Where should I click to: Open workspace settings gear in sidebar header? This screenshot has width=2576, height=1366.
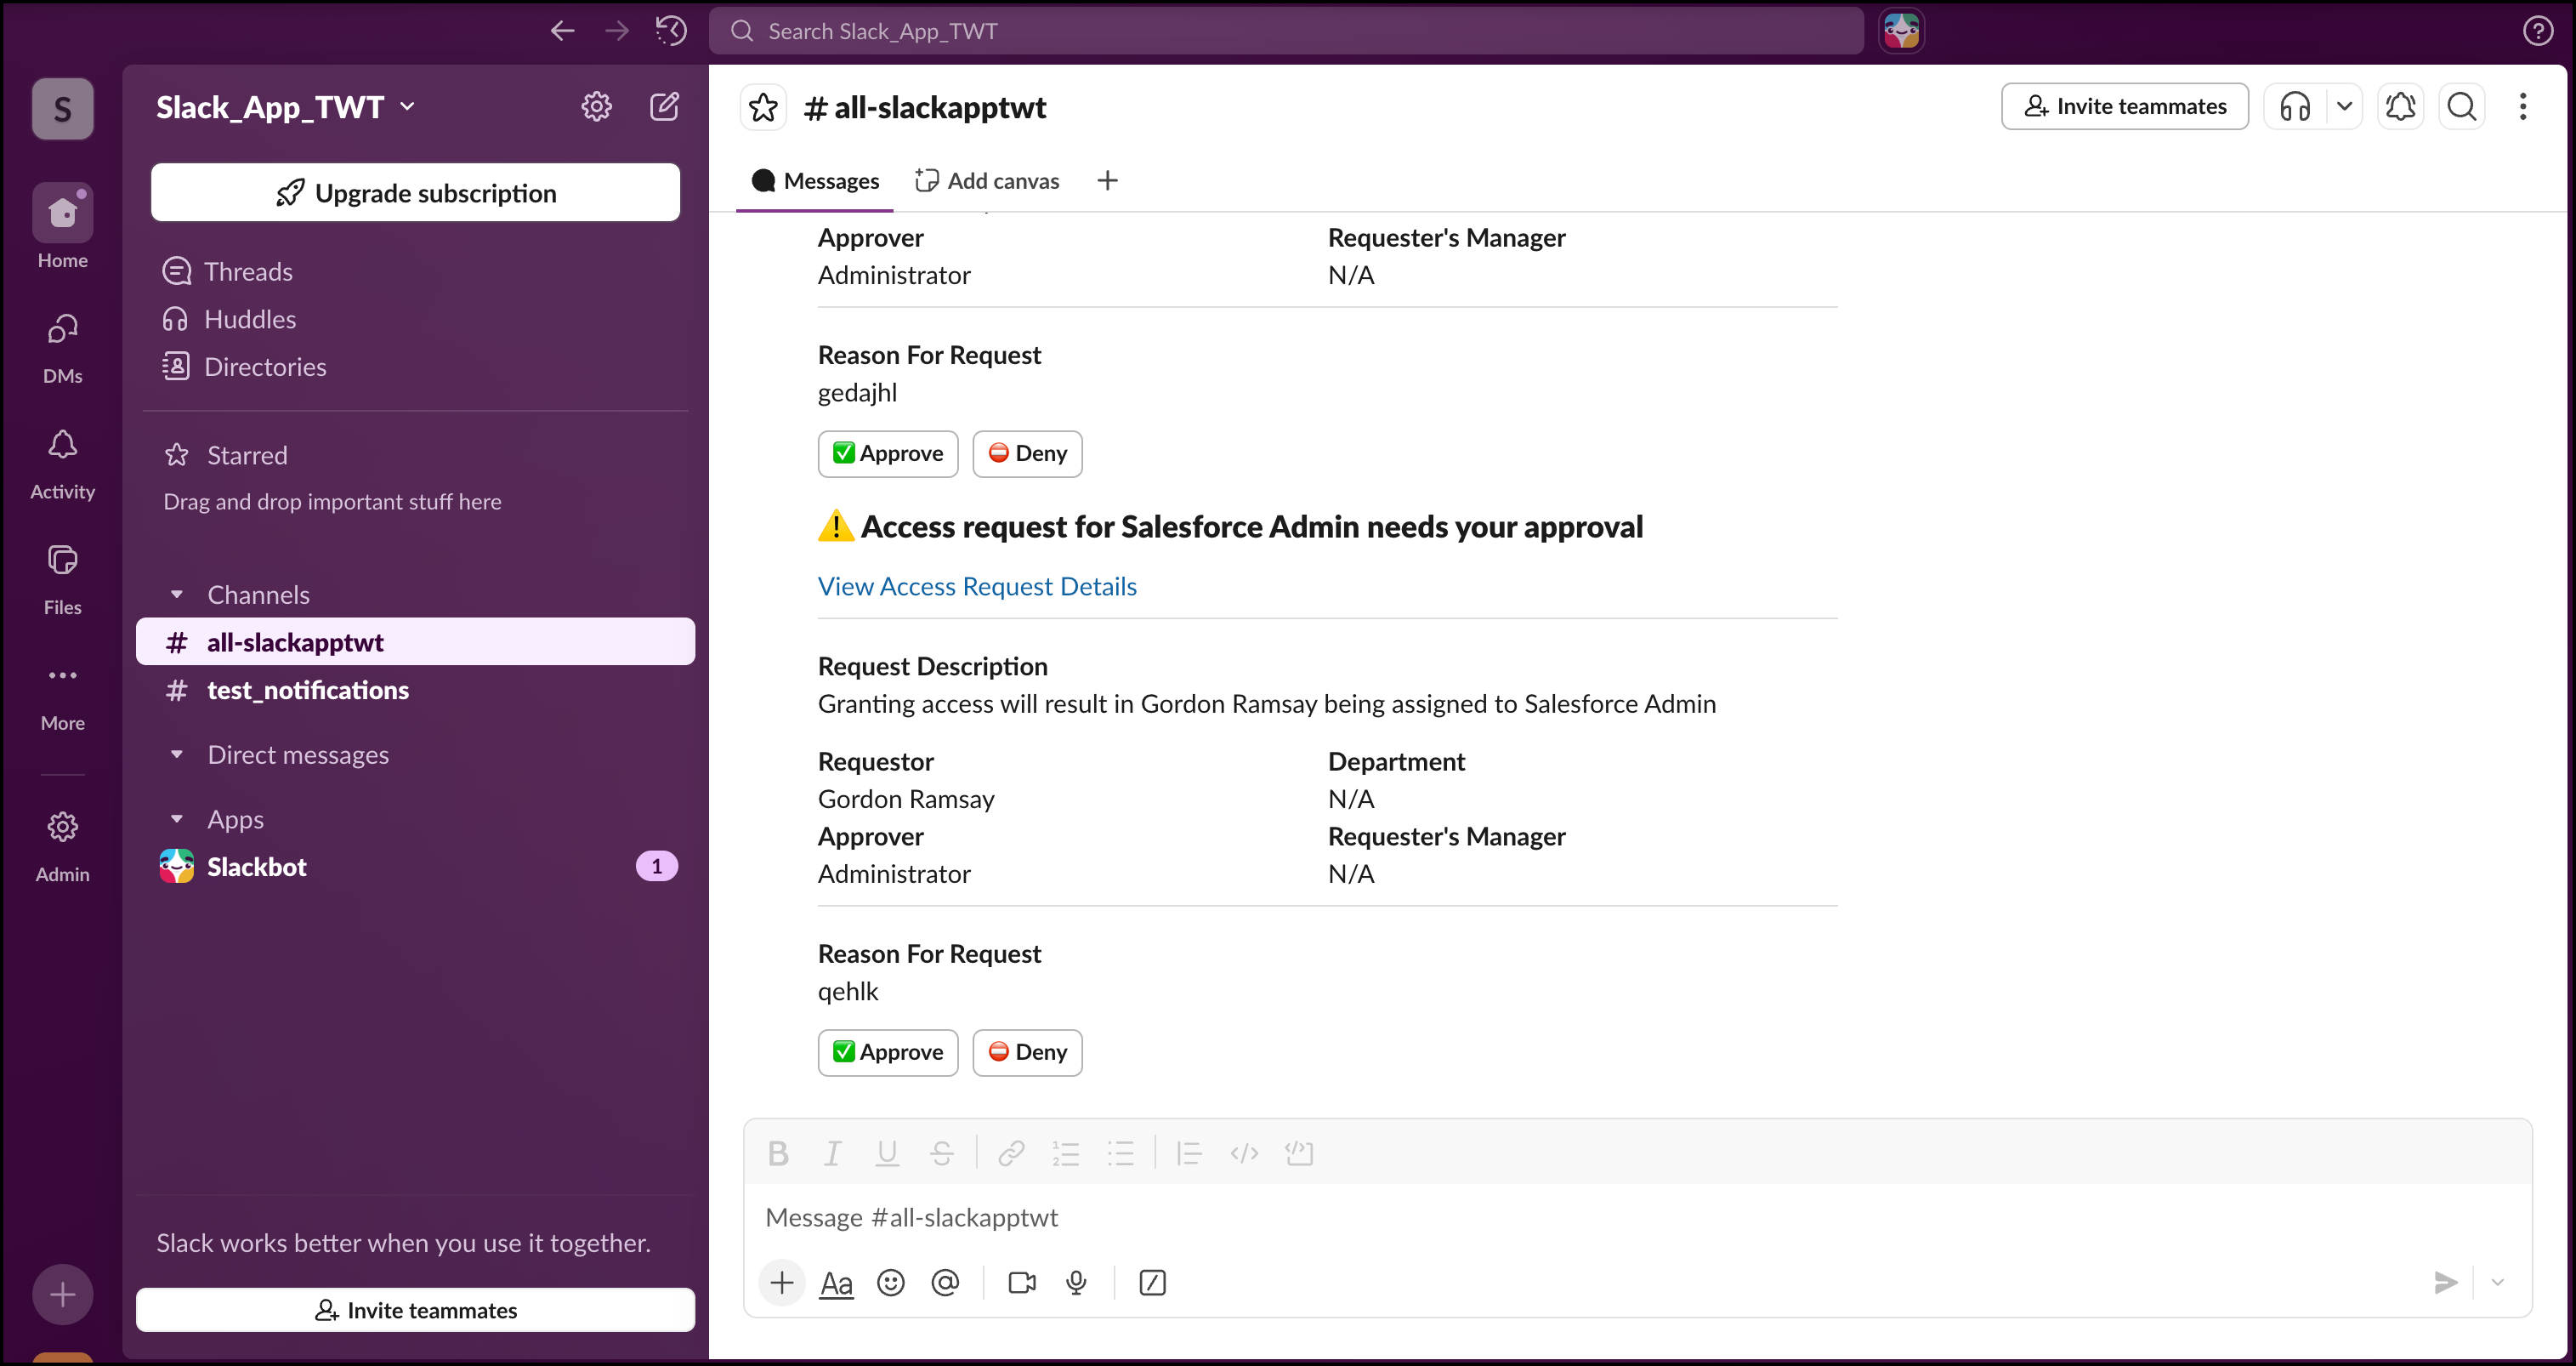pos(596,106)
